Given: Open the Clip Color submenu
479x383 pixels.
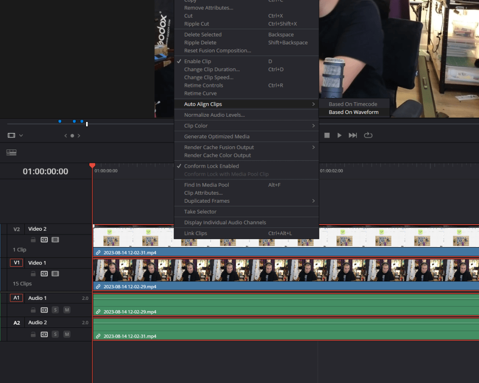Looking at the screenshot, I should click(x=247, y=126).
